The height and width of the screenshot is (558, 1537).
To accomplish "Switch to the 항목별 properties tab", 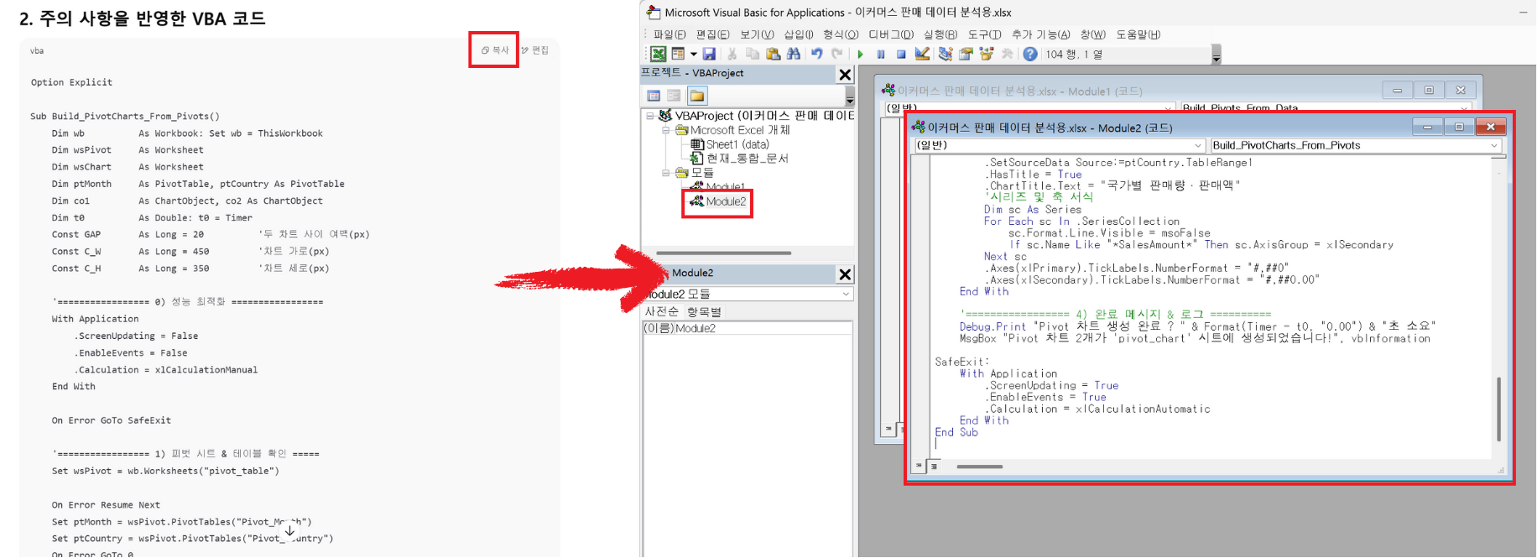I will [704, 311].
